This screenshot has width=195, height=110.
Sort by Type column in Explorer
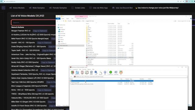119,24
